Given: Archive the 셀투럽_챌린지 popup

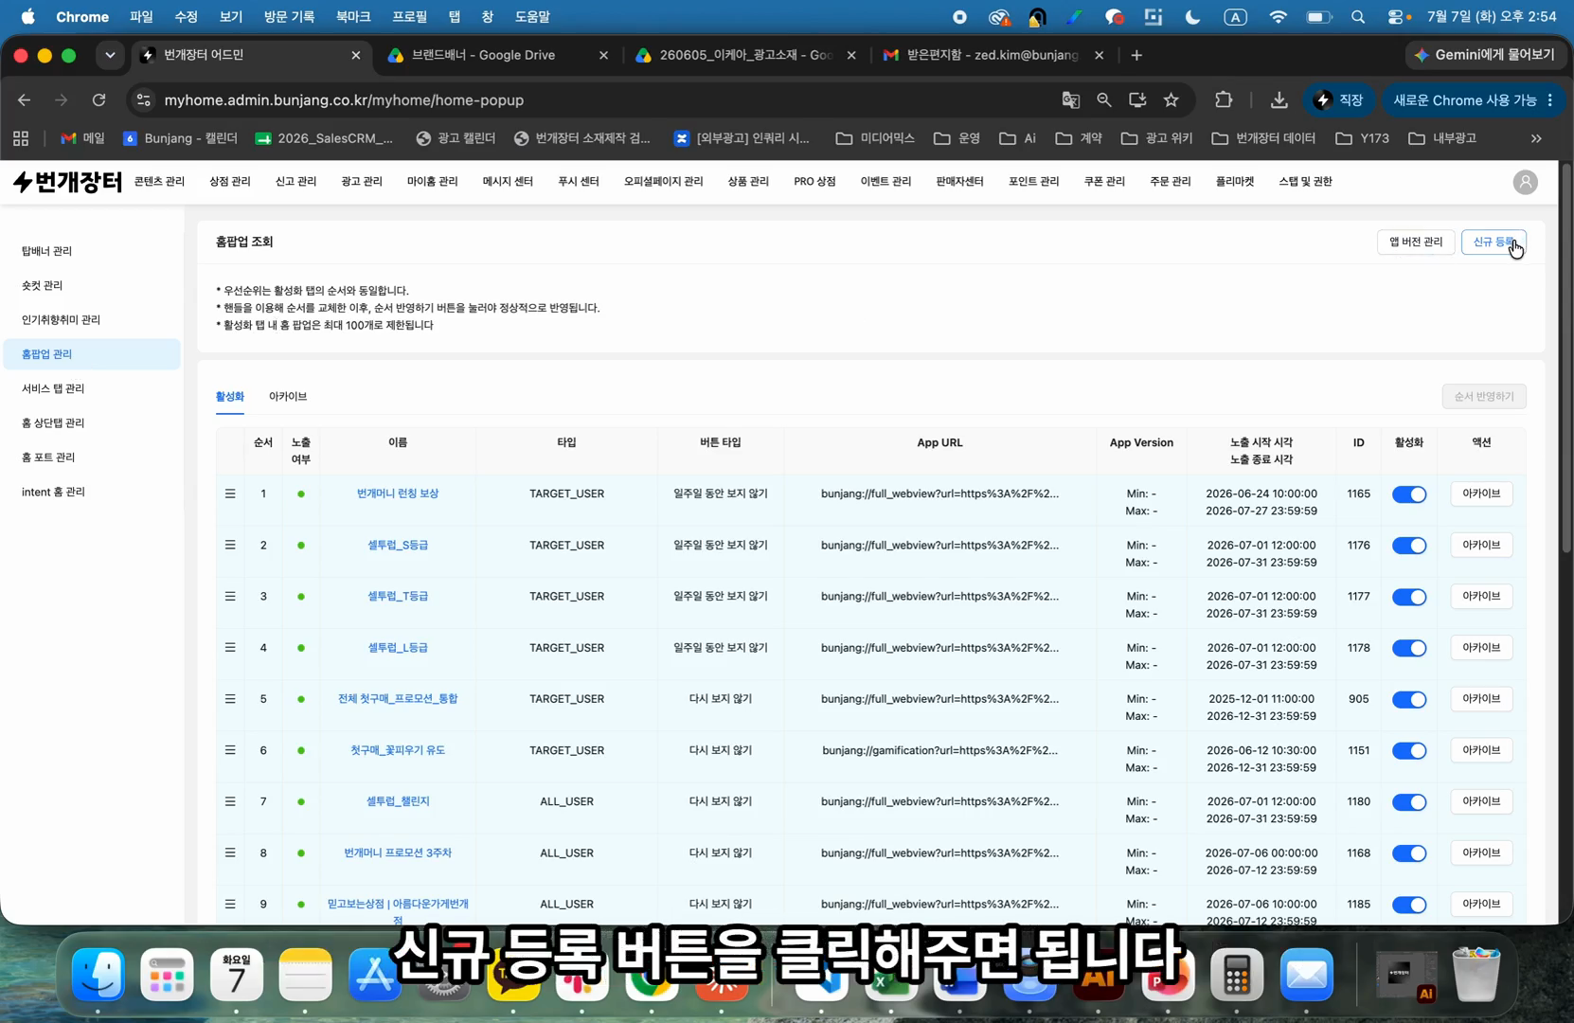Looking at the screenshot, I should click(1481, 801).
